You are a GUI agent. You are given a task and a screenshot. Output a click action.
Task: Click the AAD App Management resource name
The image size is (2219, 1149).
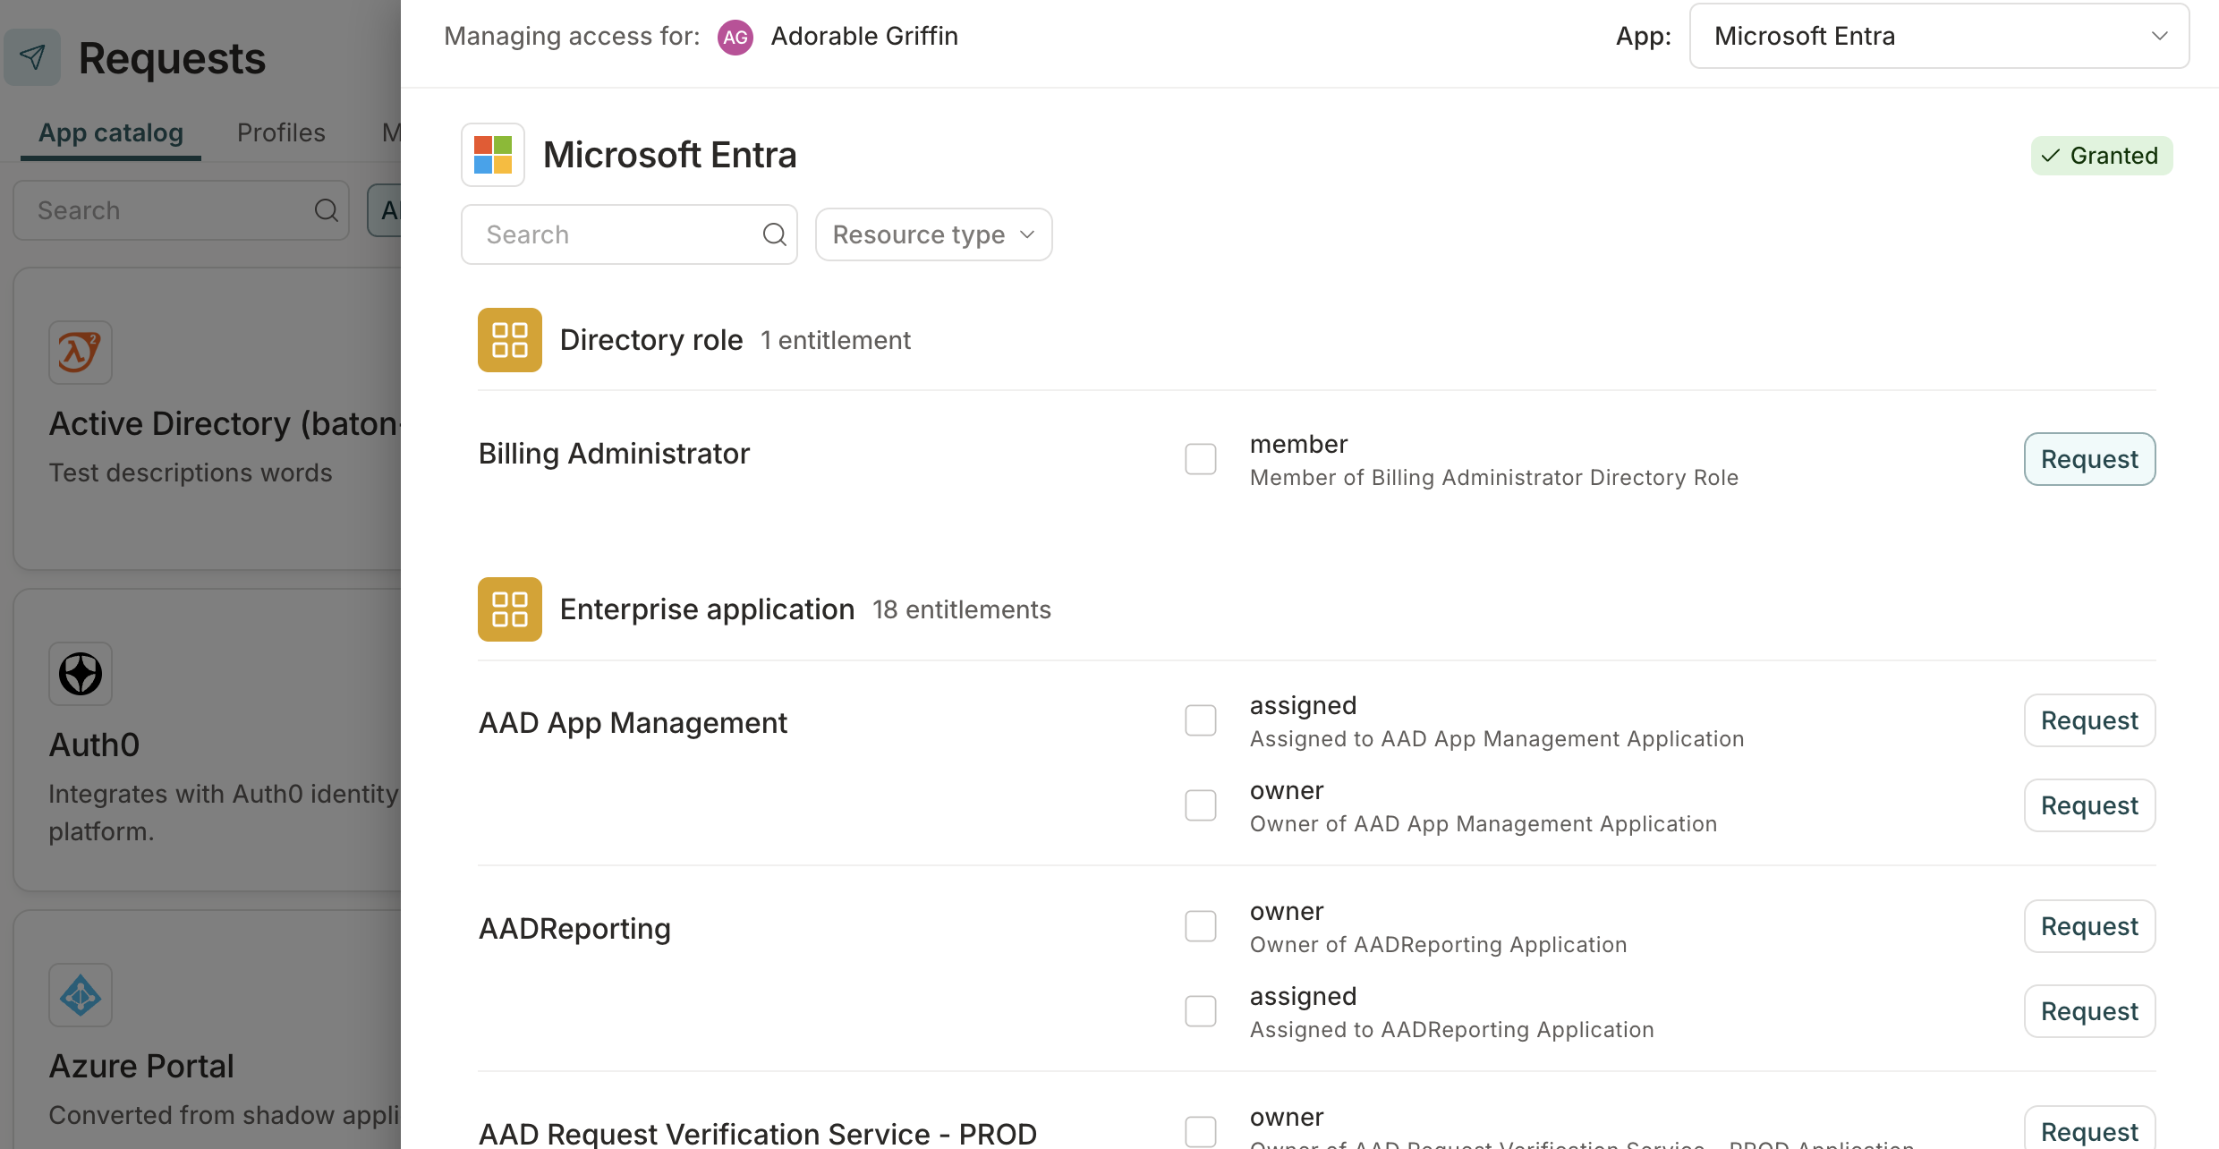pyautogui.click(x=633, y=723)
